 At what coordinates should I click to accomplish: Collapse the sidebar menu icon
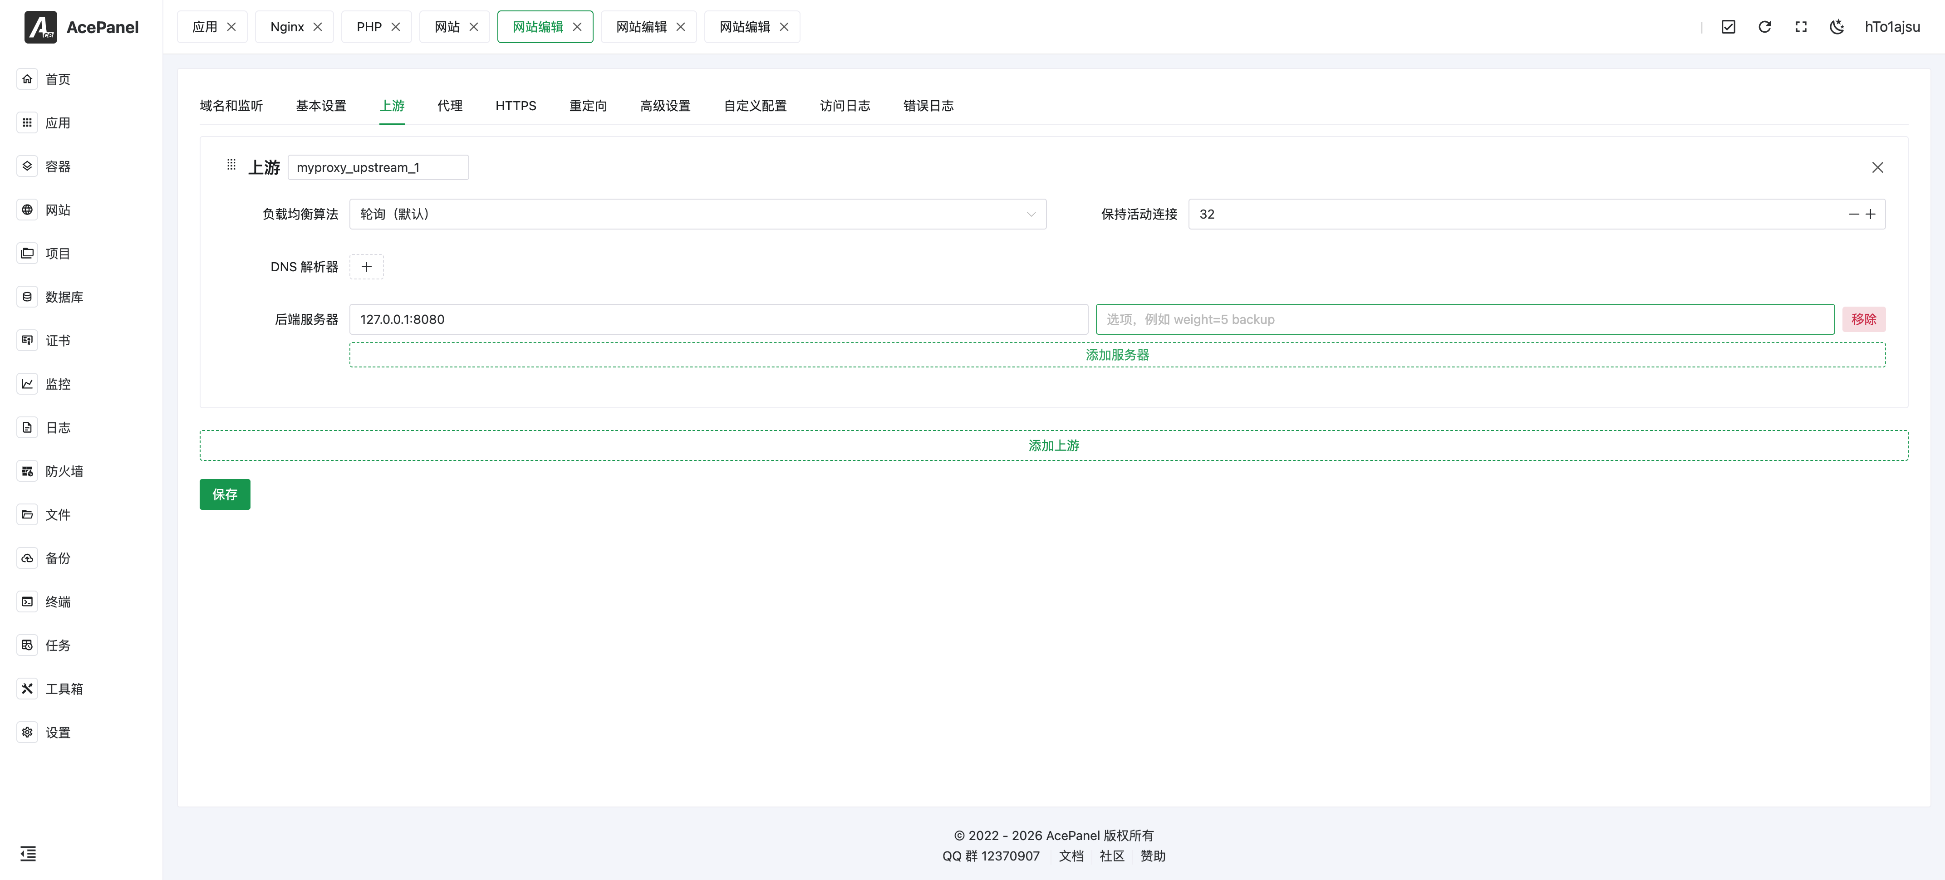point(28,854)
